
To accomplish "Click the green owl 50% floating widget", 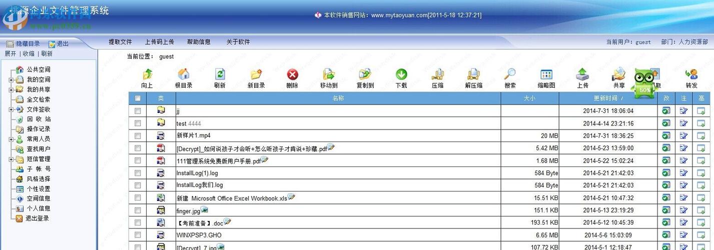I will pyautogui.click(x=645, y=83).
